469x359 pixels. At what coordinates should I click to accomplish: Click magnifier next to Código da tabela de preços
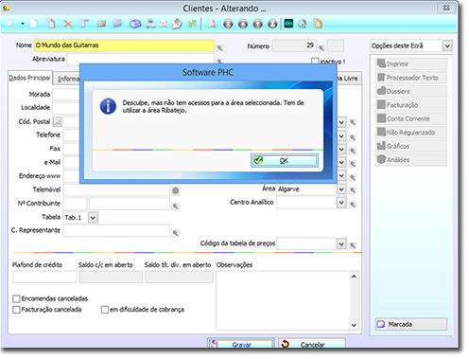pyautogui.click(x=353, y=245)
